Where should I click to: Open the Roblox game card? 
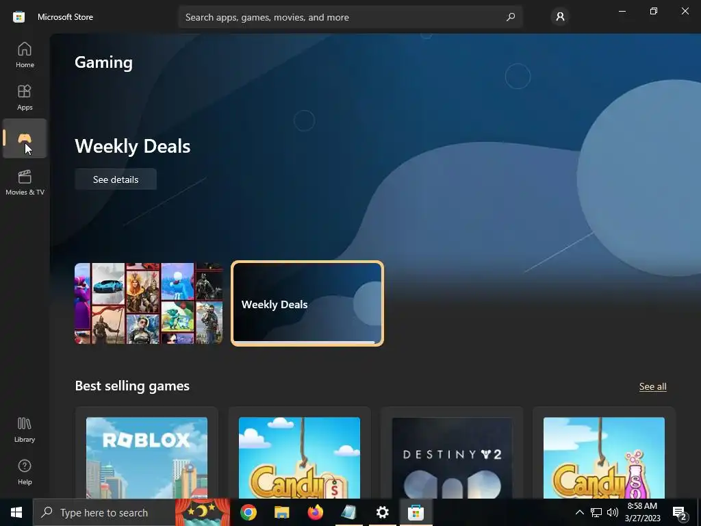146,453
